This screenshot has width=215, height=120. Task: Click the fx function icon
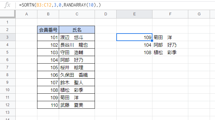click(7, 5)
